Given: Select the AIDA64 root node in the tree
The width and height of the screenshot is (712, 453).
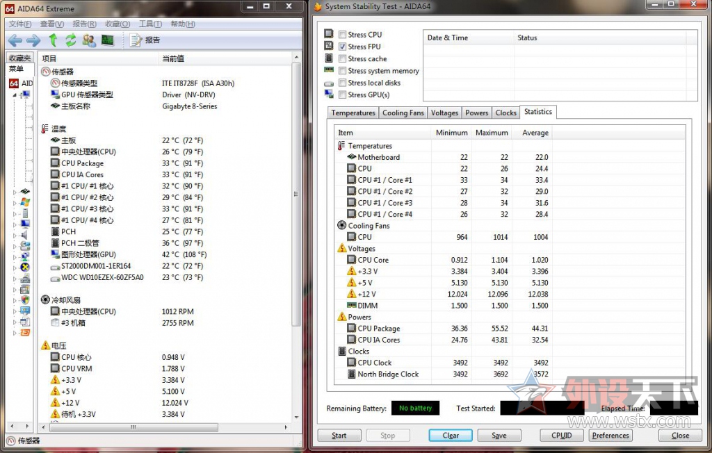Looking at the screenshot, I should pyautogui.click(x=22, y=83).
